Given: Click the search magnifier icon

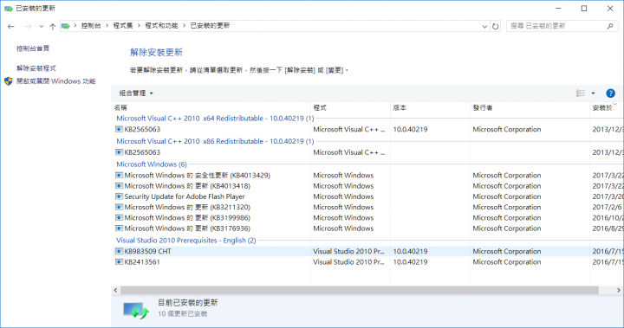Looking at the screenshot, I should (610, 26).
